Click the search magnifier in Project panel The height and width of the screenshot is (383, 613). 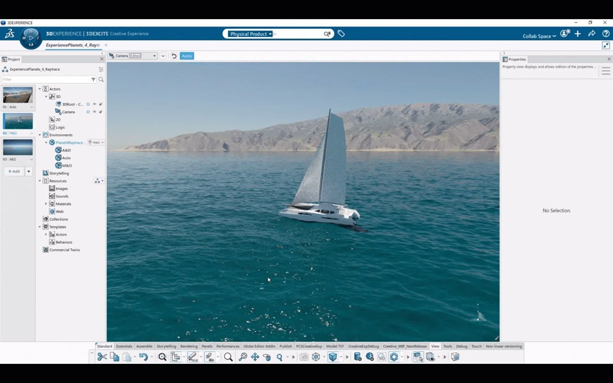tap(102, 79)
